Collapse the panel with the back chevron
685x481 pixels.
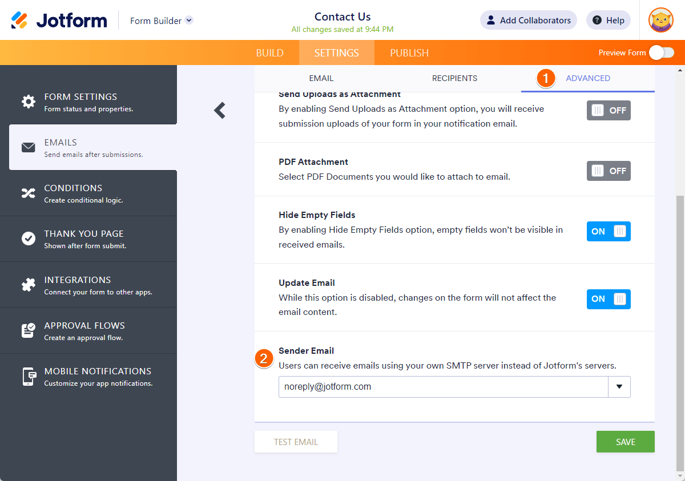click(220, 110)
